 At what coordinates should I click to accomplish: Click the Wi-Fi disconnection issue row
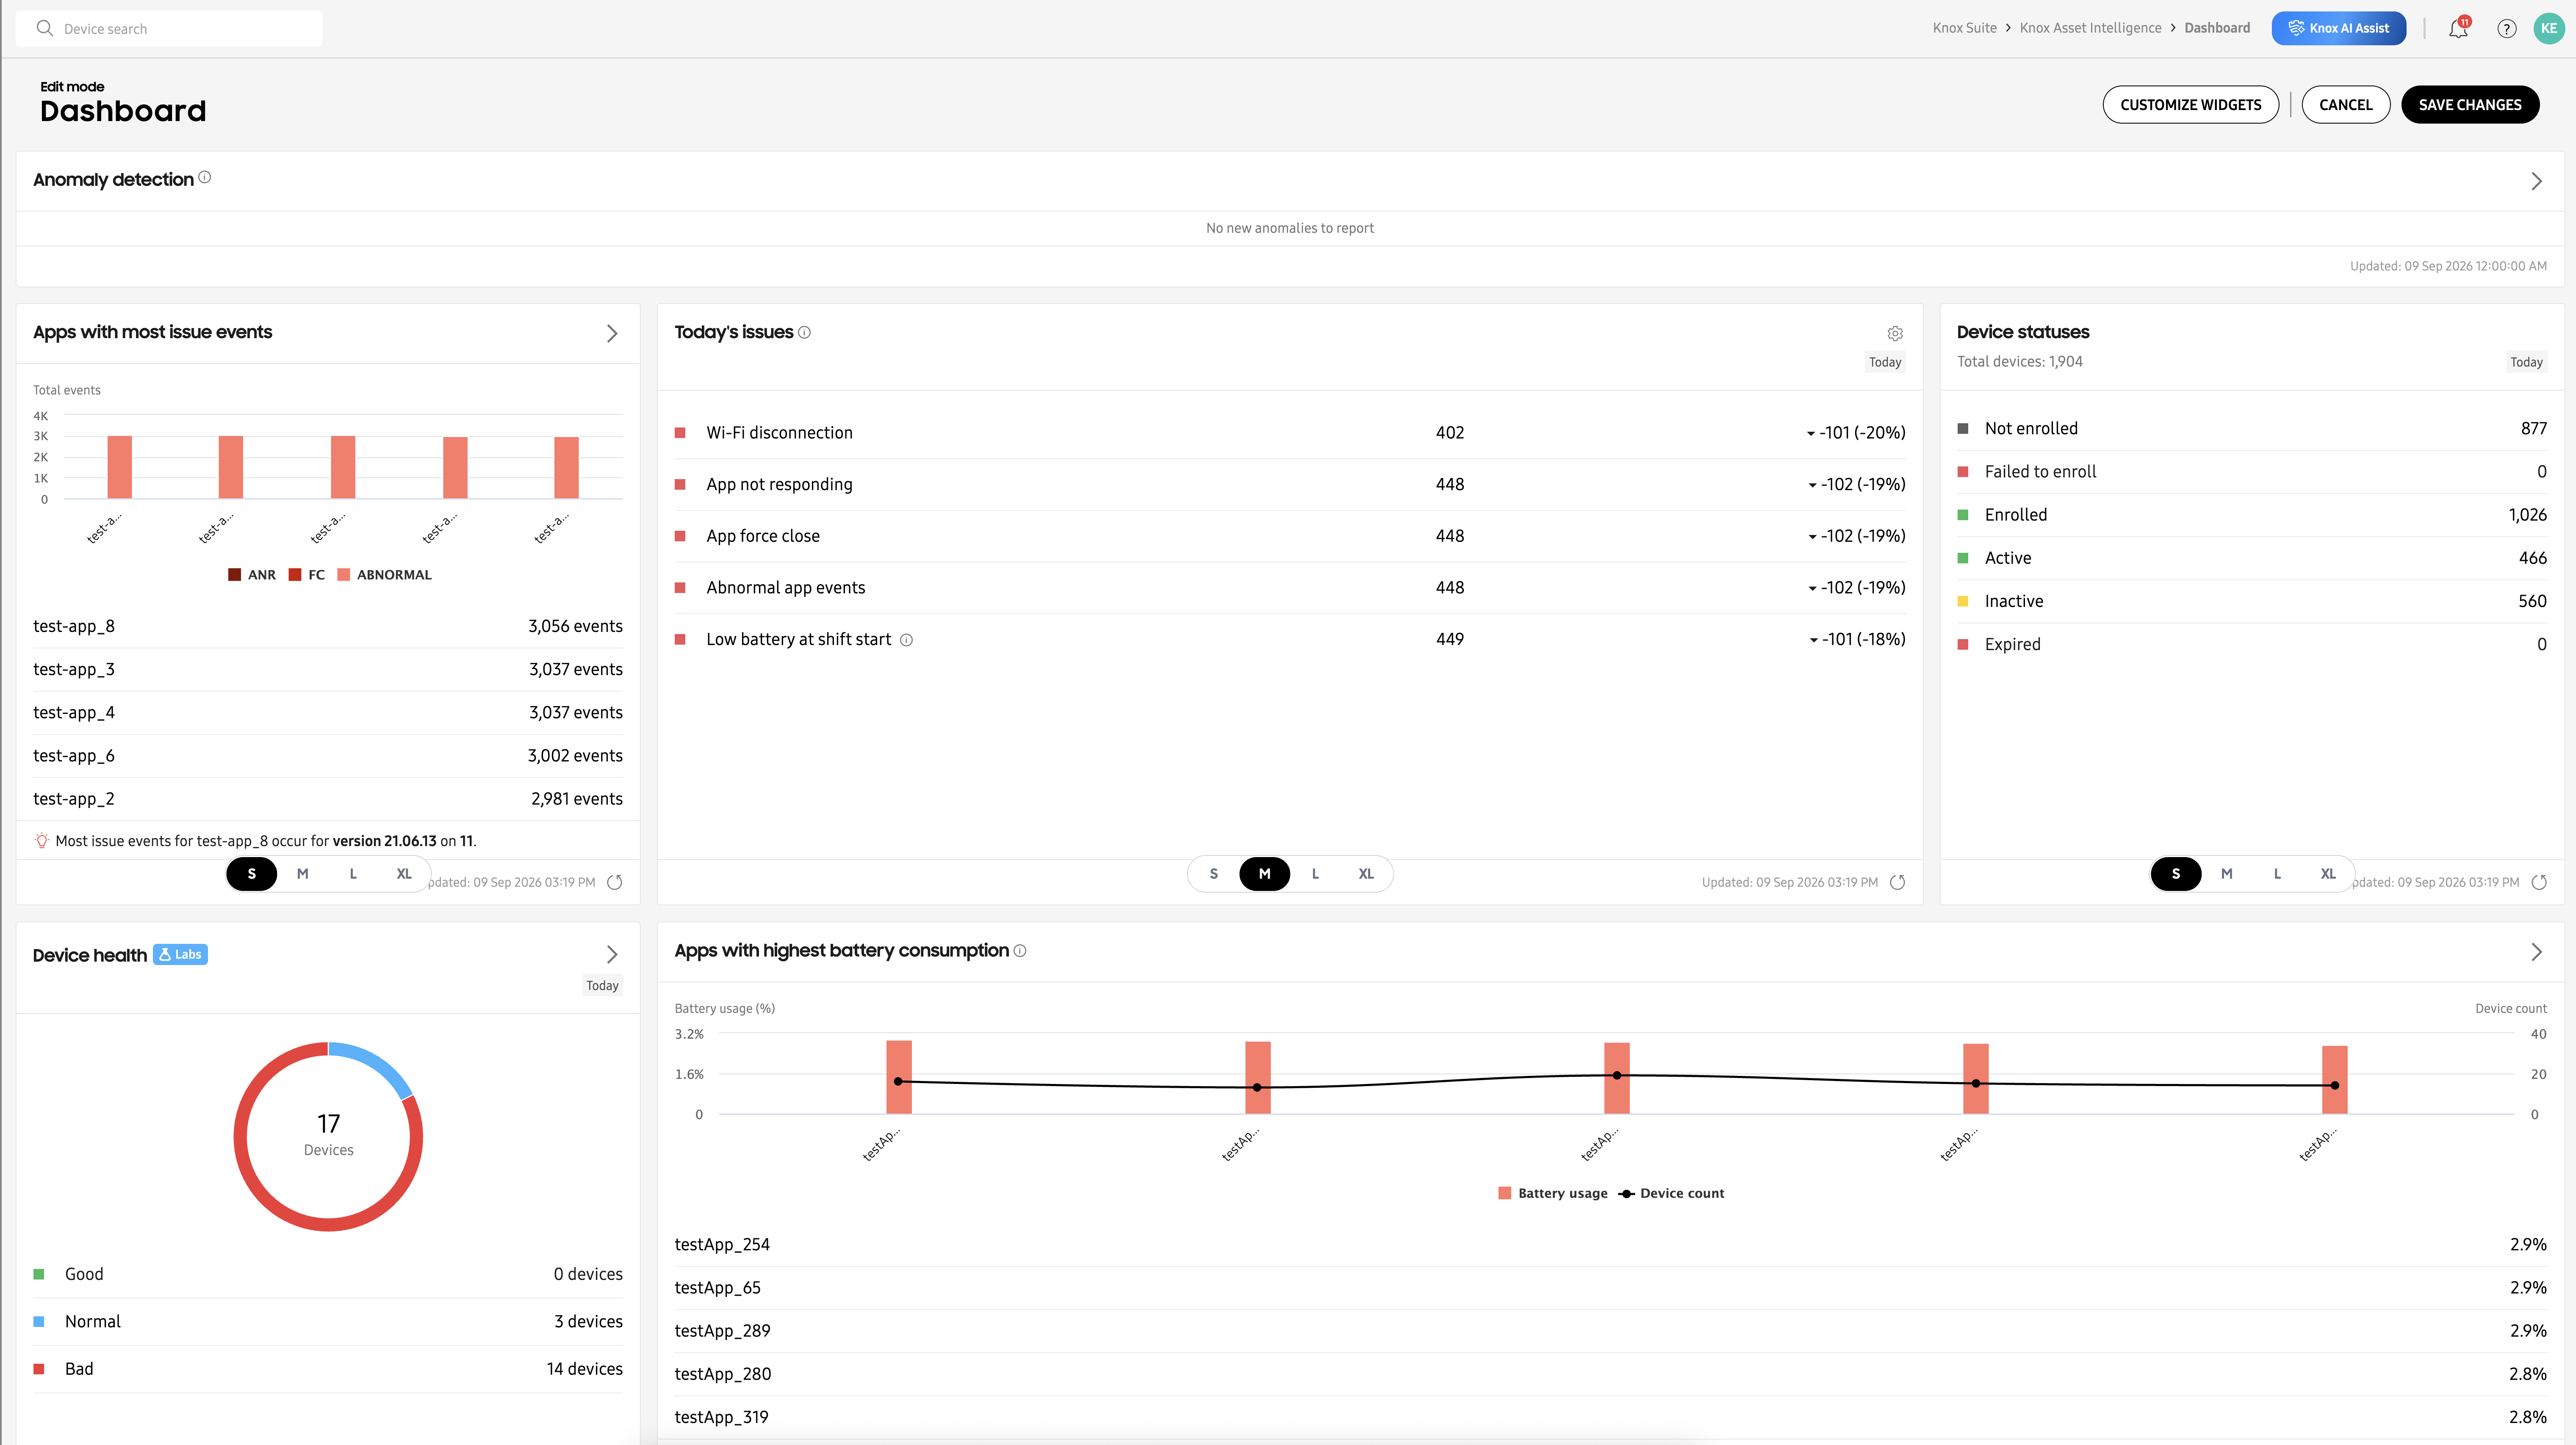tap(1290, 433)
